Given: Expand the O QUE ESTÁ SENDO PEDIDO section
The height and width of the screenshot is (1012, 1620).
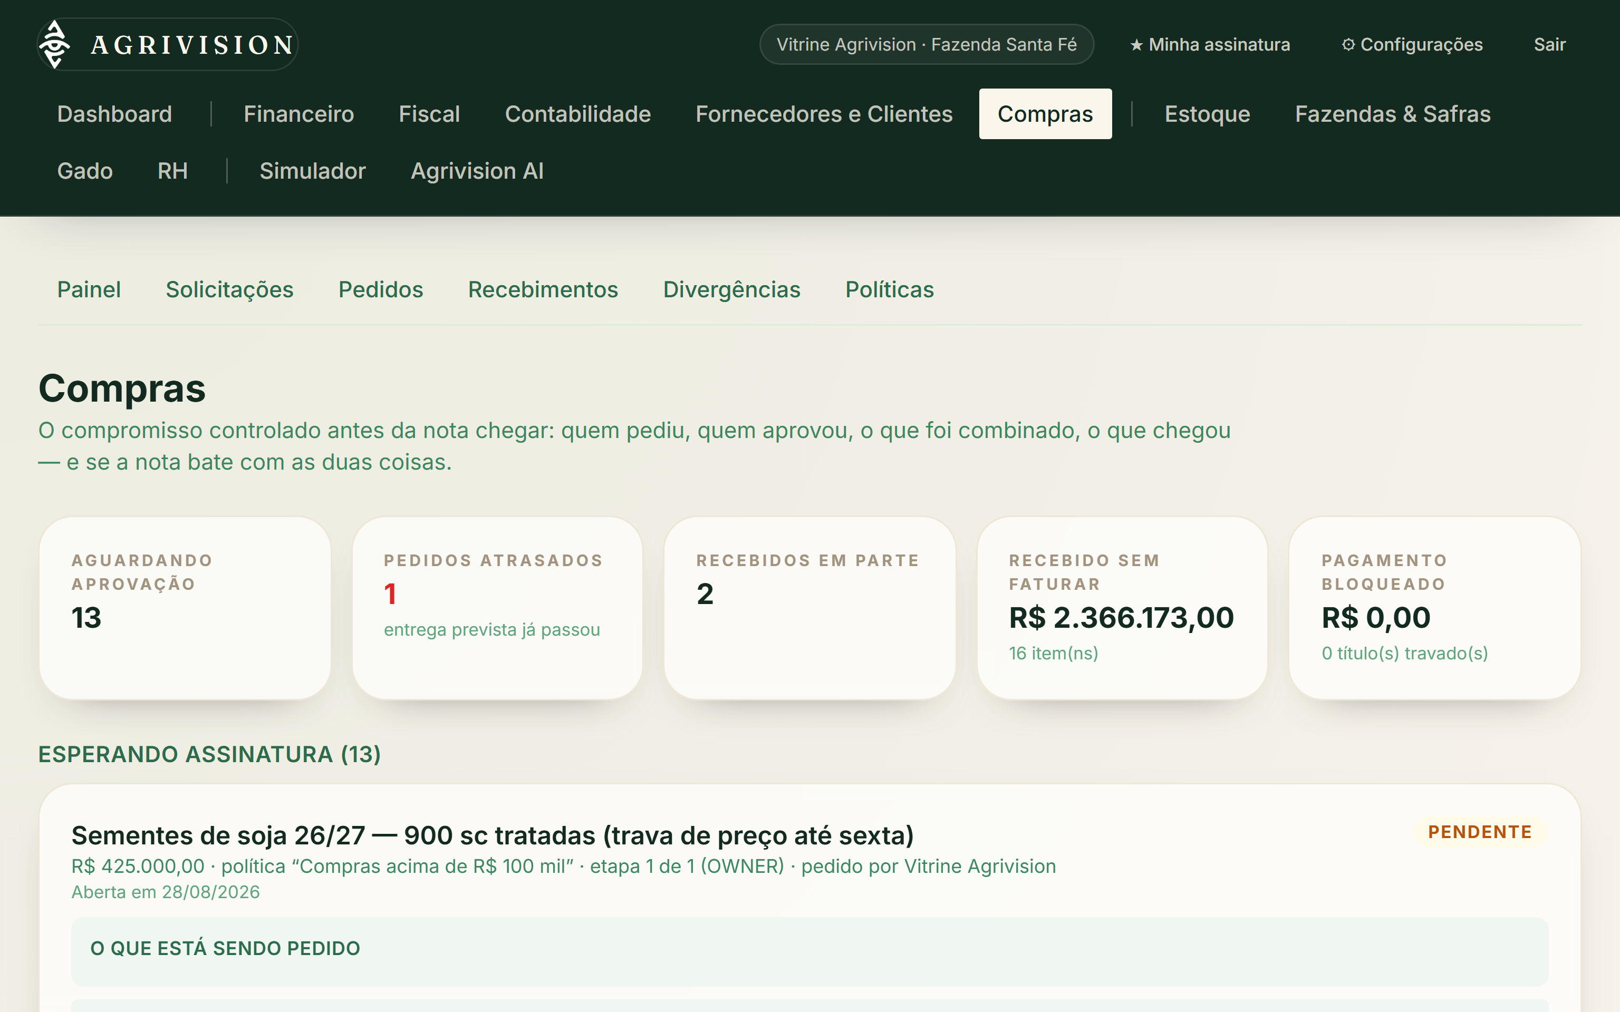Looking at the screenshot, I should click(809, 951).
